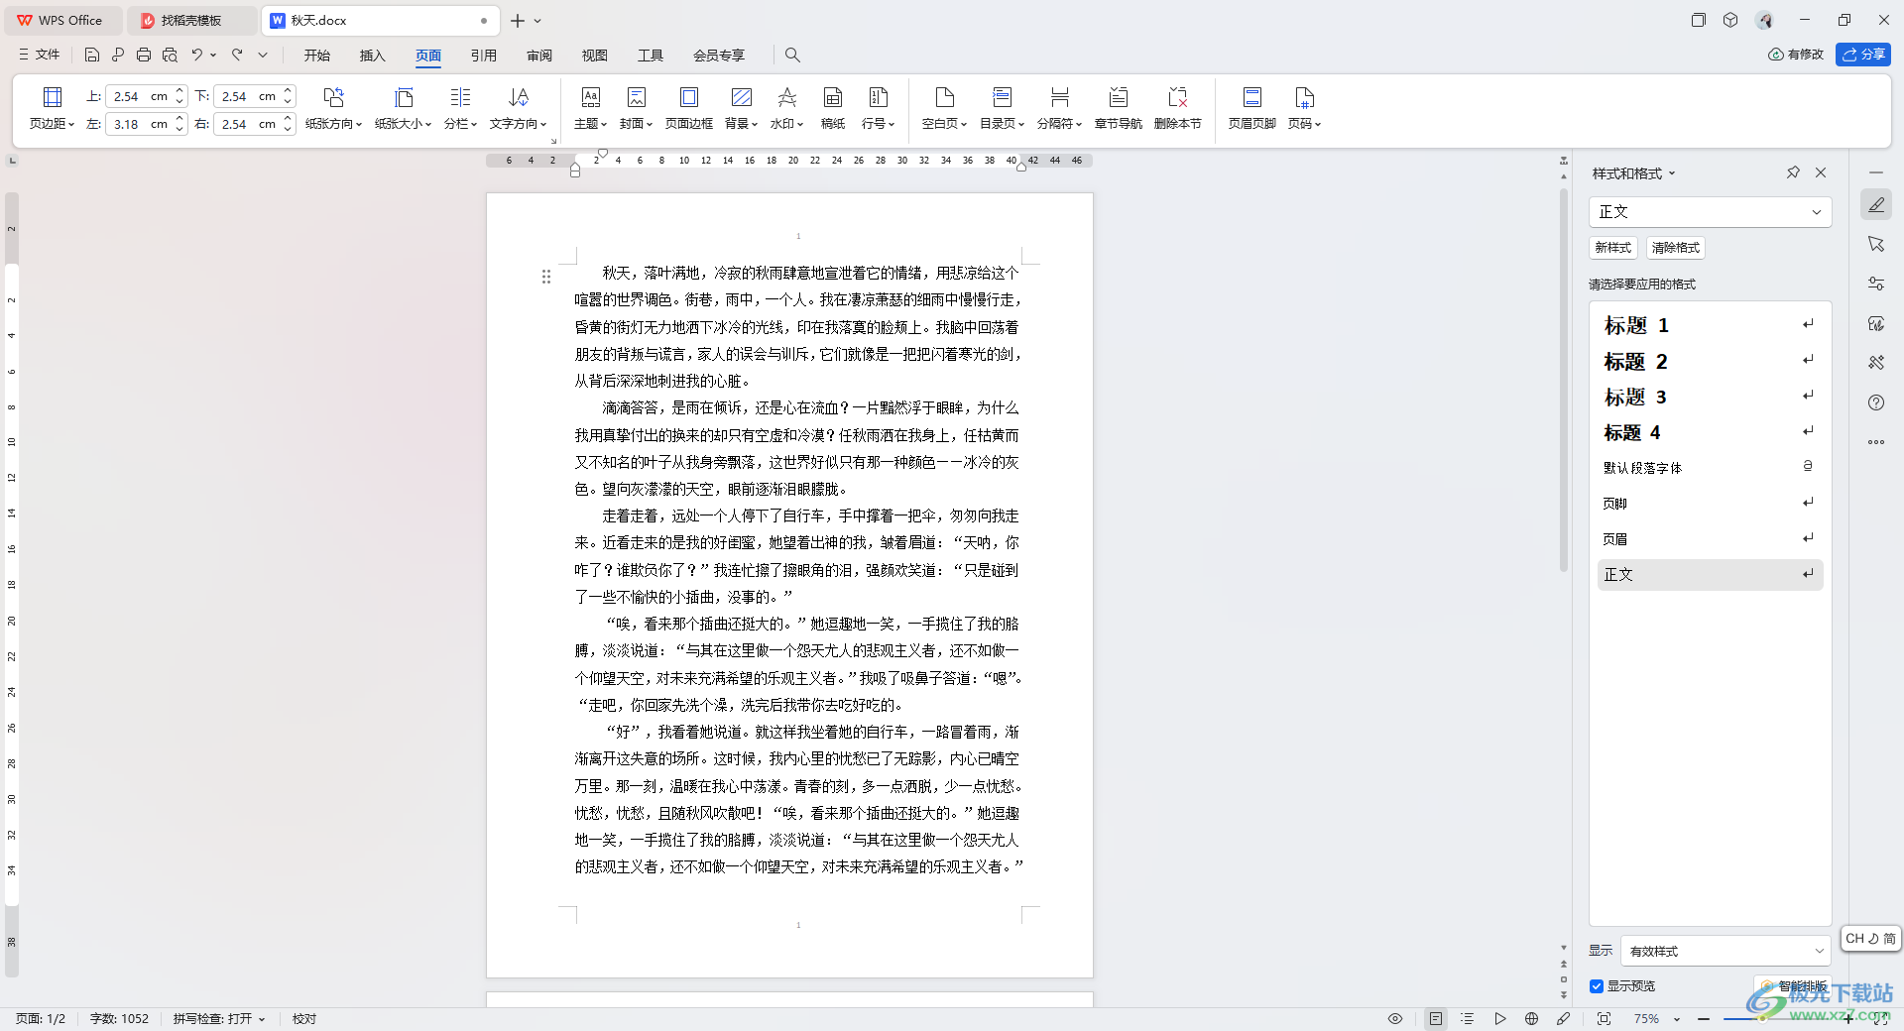Click the 新样式 button
The width and height of the screenshot is (1904, 1031).
coord(1613,248)
